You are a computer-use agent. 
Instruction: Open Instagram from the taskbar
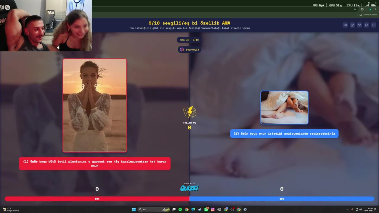coord(213,209)
